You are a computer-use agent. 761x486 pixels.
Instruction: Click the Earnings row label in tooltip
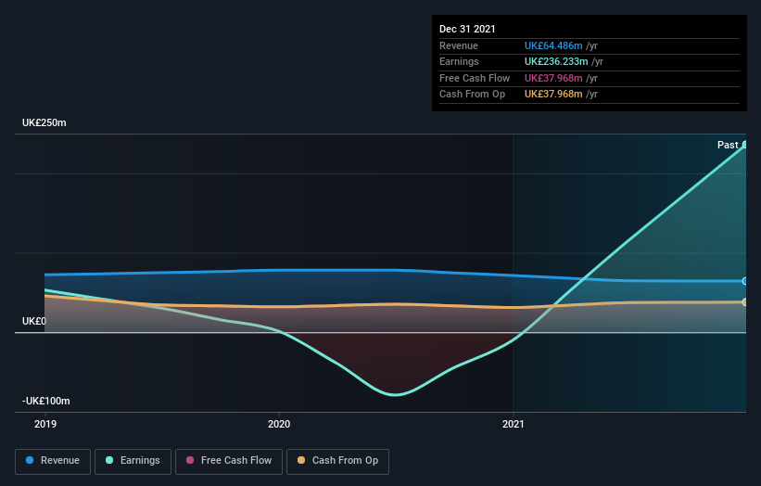(459, 61)
